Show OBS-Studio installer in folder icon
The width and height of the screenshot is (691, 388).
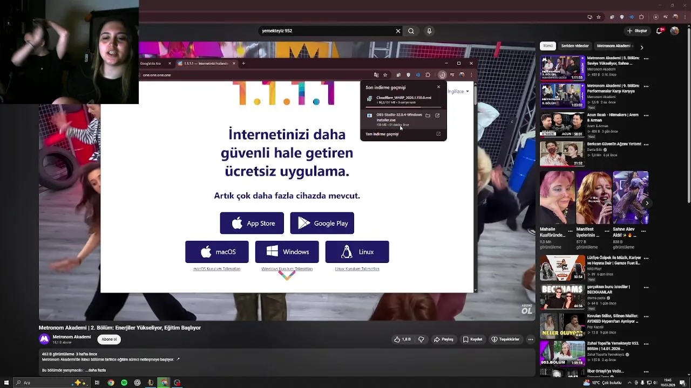tap(428, 115)
